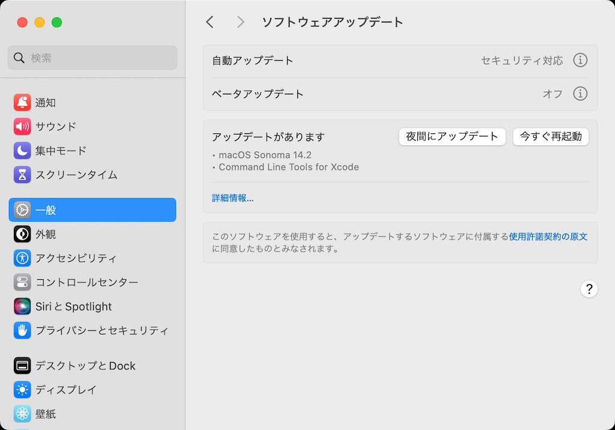Screen dimensions: 615x430
Task: Click the macOS Sonoma 14.2 entry
Action: (265, 155)
